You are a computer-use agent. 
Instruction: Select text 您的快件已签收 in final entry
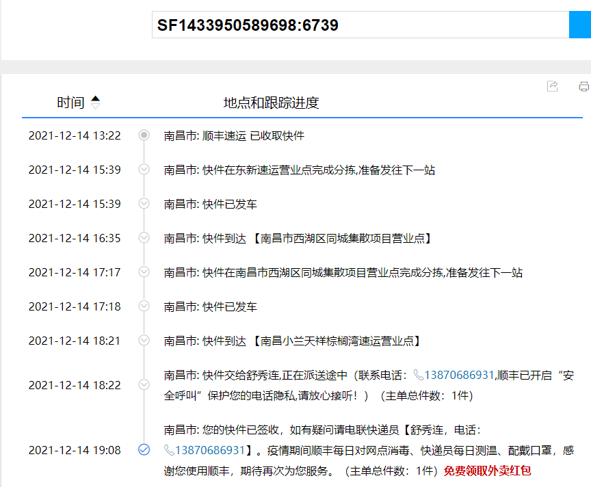click(x=241, y=430)
